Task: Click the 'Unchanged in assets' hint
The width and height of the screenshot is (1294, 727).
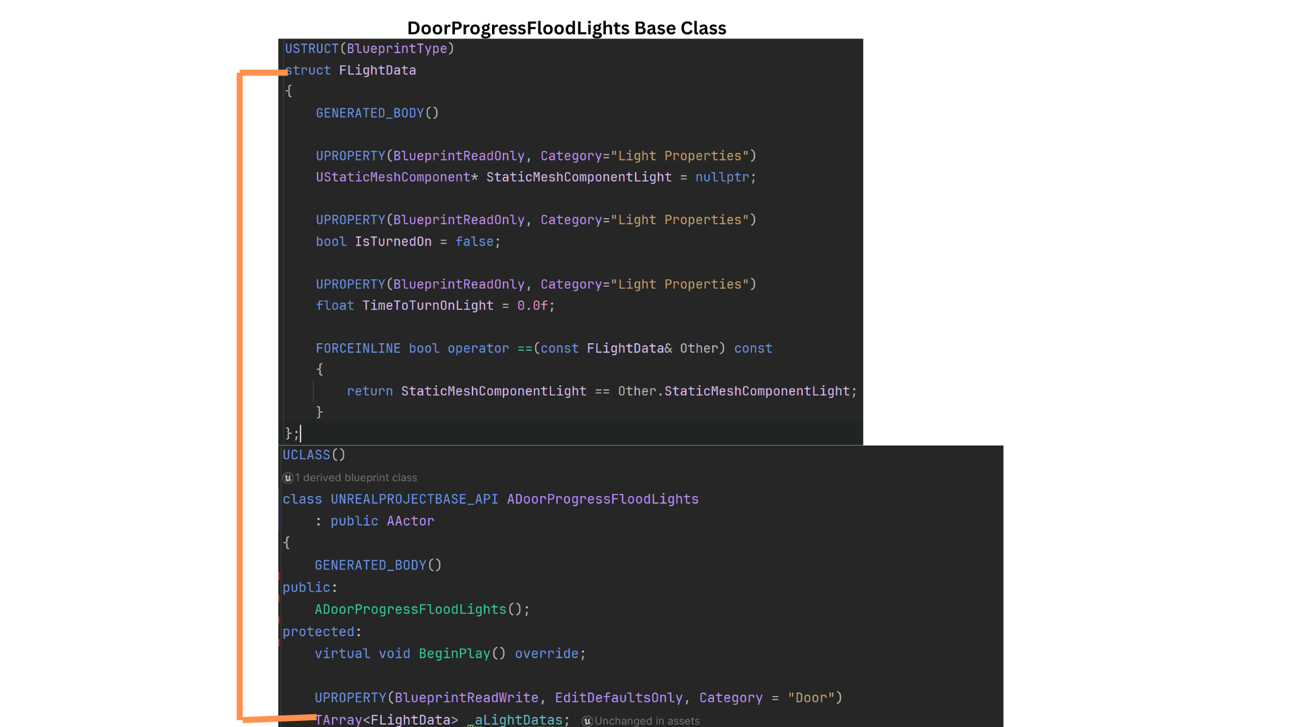Action: coord(646,721)
